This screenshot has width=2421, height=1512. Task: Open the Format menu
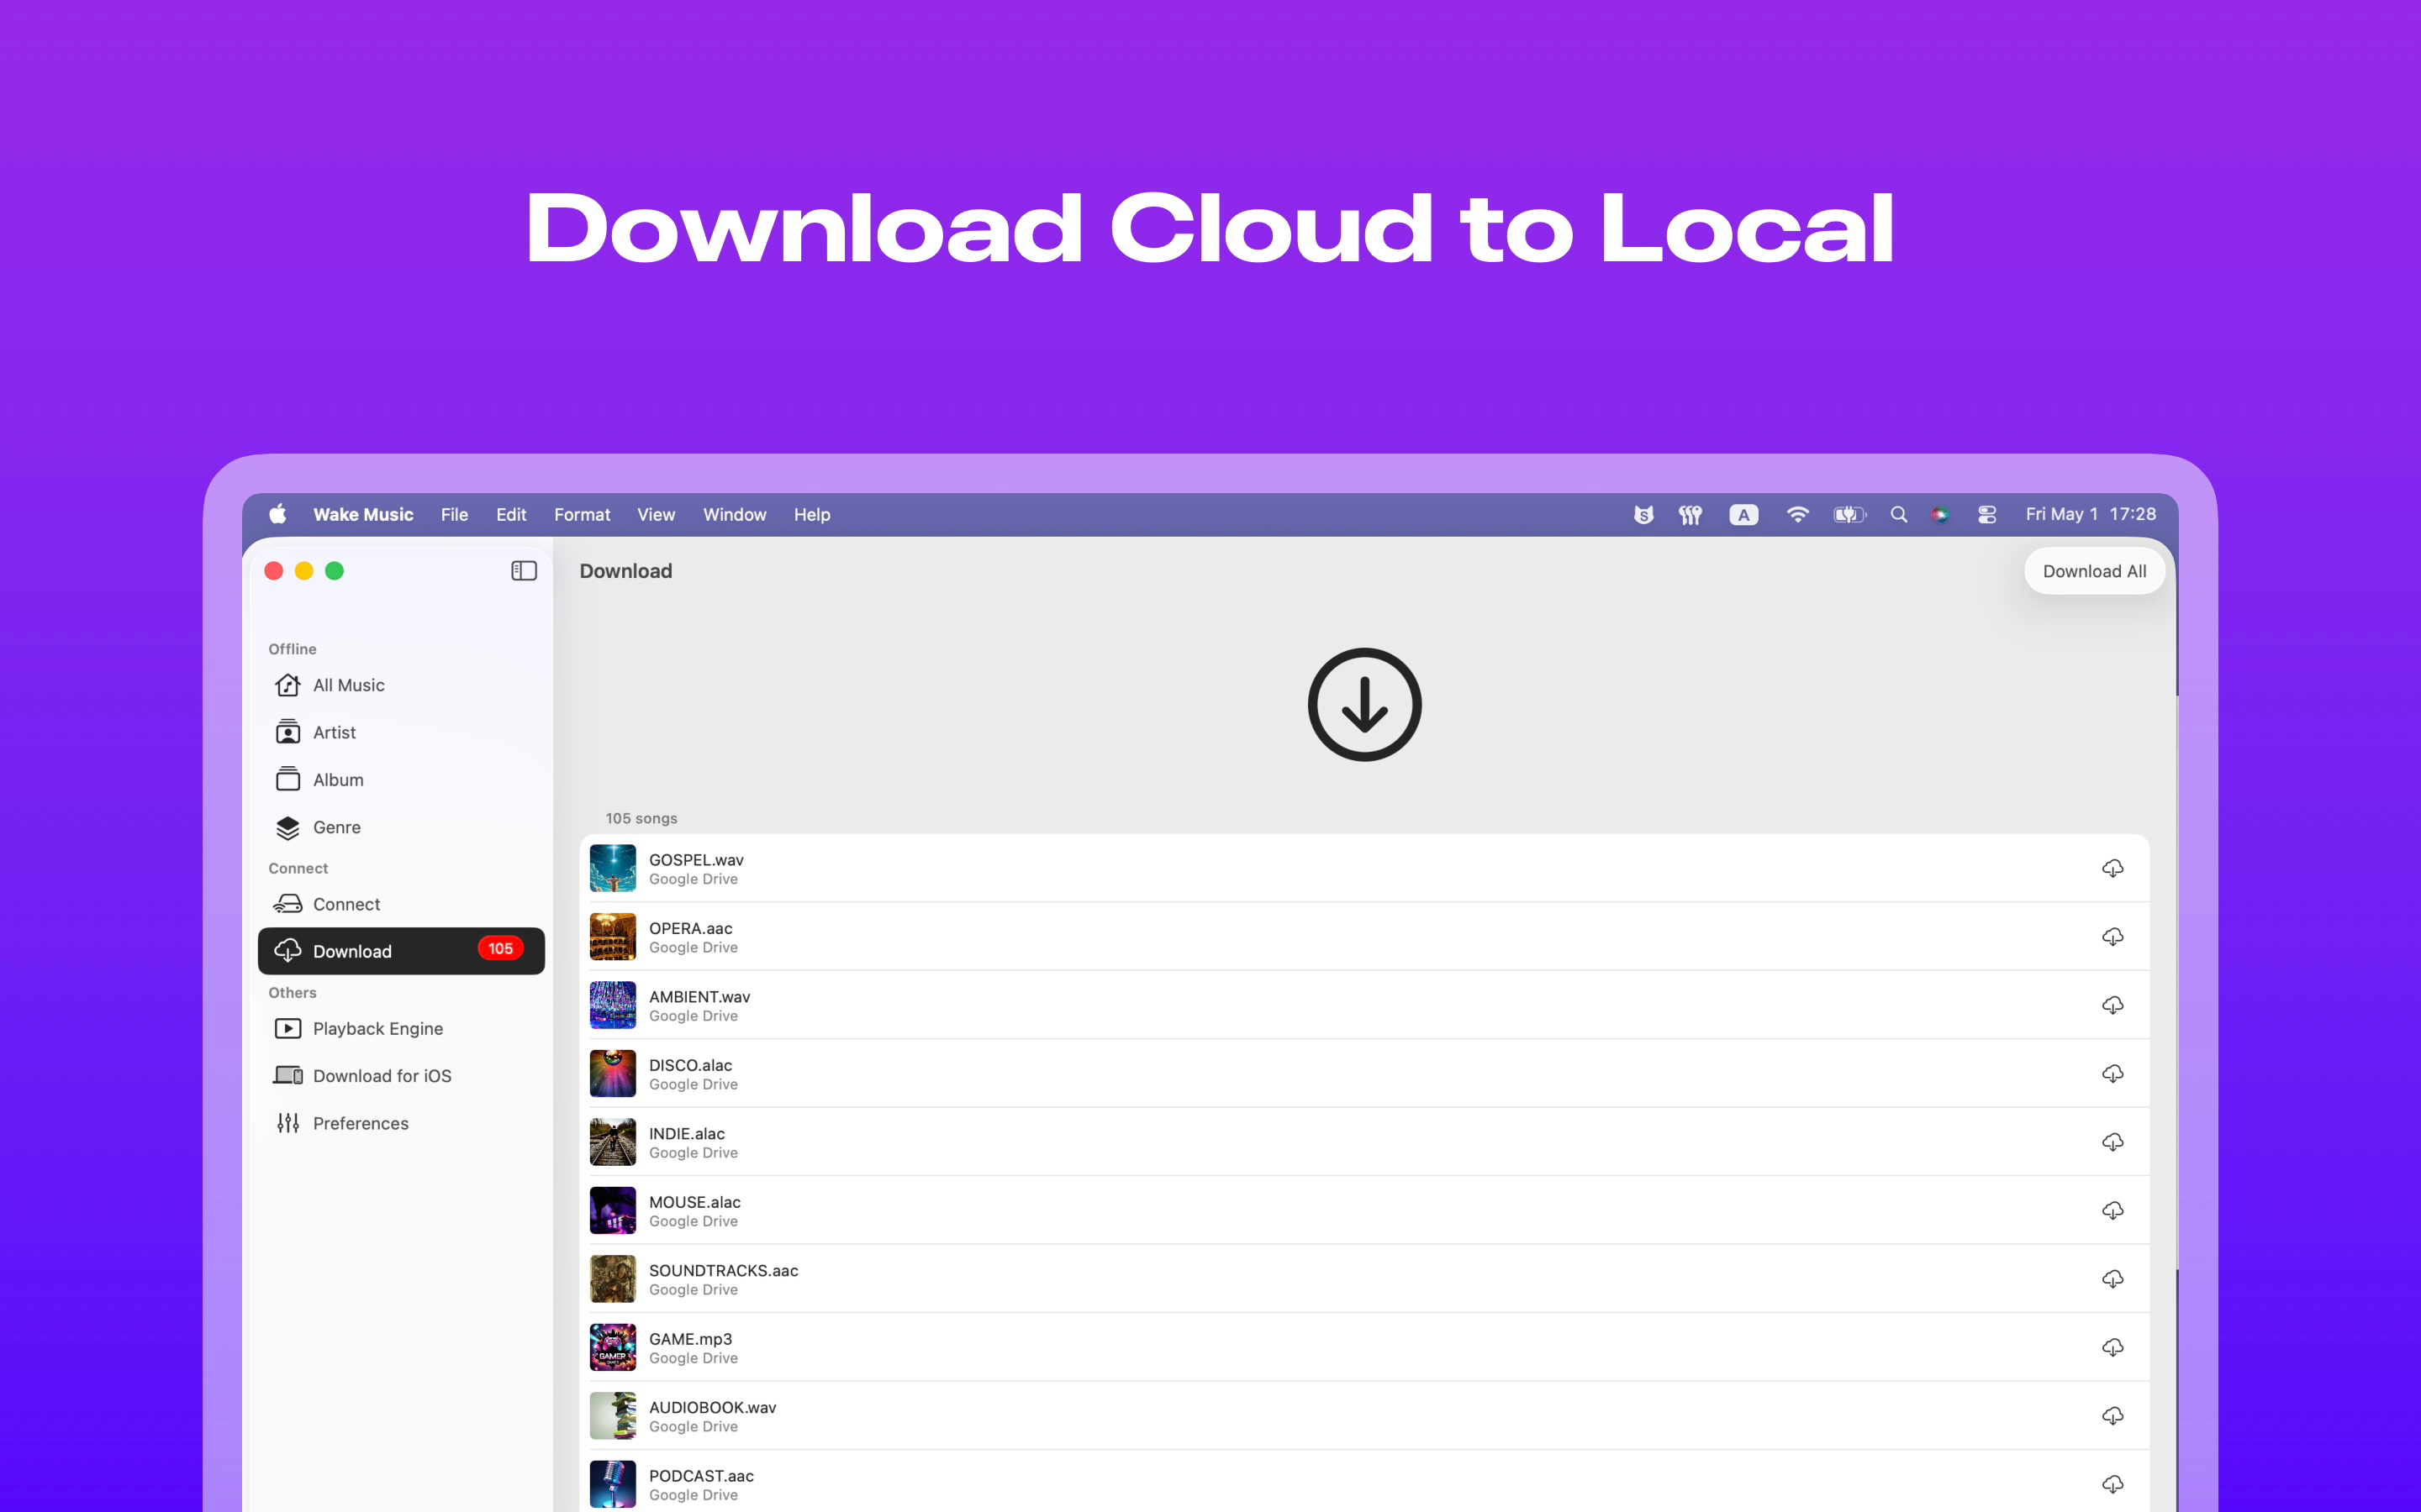click(583, 514)
